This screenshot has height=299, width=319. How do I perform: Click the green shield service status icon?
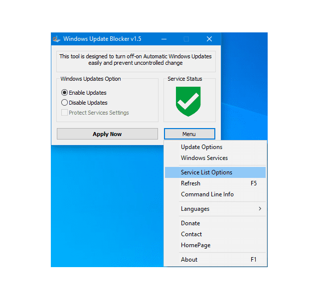[188, 102]
